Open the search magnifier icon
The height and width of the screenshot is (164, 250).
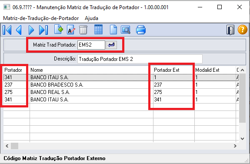click(x=126, y=30)
